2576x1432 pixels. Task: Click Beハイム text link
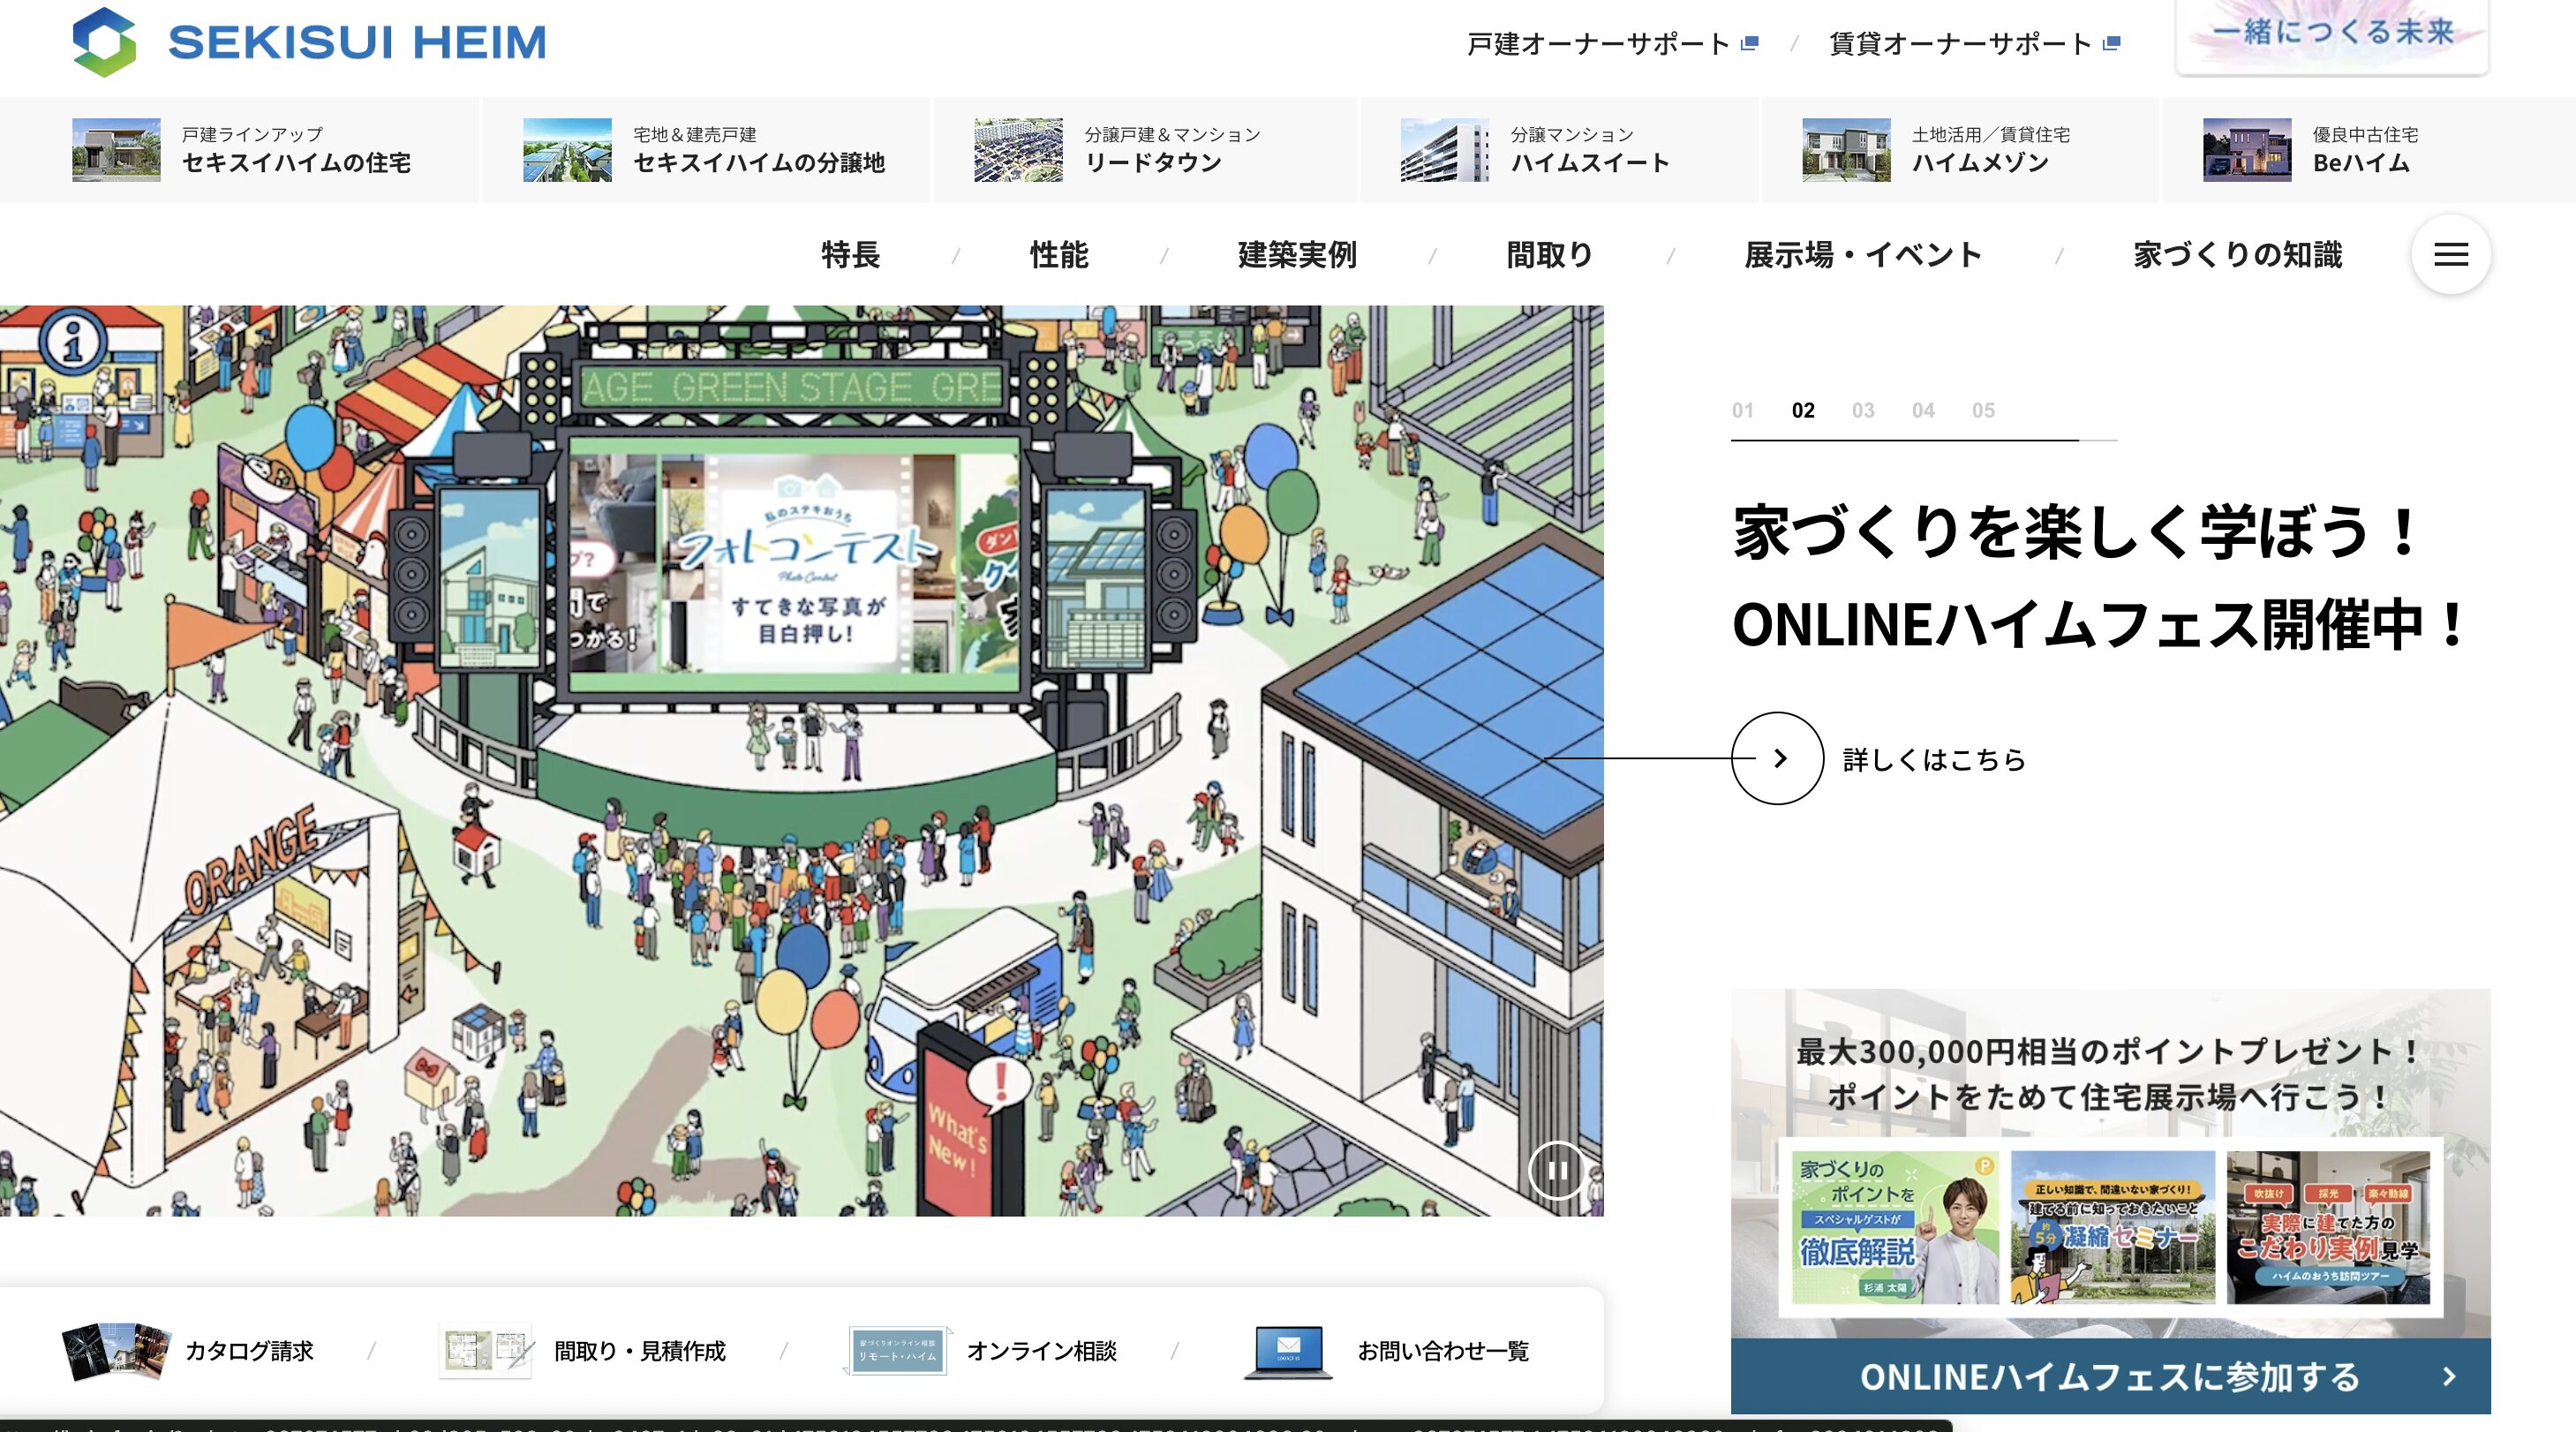(x=2361, y=163)
